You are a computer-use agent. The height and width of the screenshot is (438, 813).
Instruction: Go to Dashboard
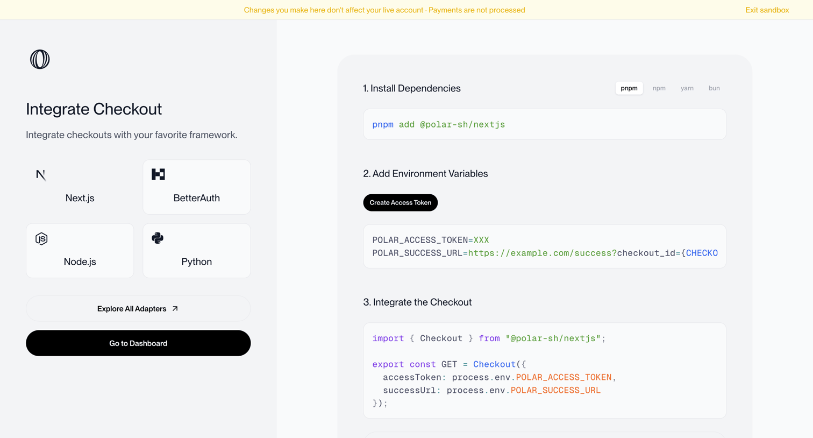138,343
